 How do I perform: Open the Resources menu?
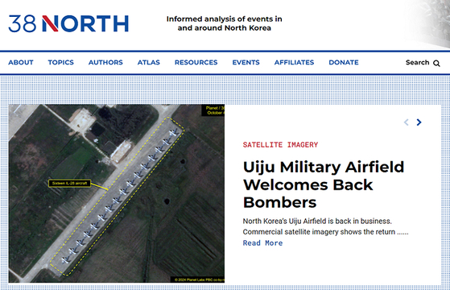[196, 62]
